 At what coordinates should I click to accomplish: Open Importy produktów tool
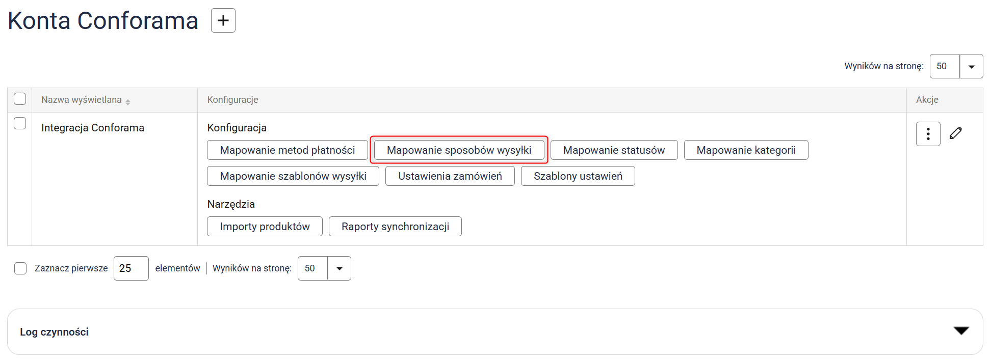tap(265, 227)
